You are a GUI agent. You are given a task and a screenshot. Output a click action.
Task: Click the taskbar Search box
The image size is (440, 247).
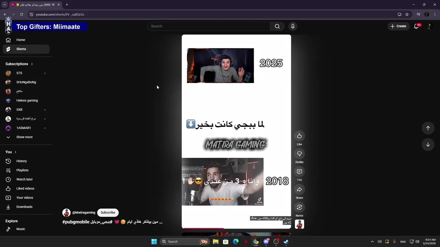185,242
